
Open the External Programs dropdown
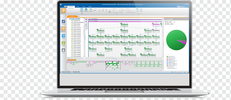(x=131, y=12)
